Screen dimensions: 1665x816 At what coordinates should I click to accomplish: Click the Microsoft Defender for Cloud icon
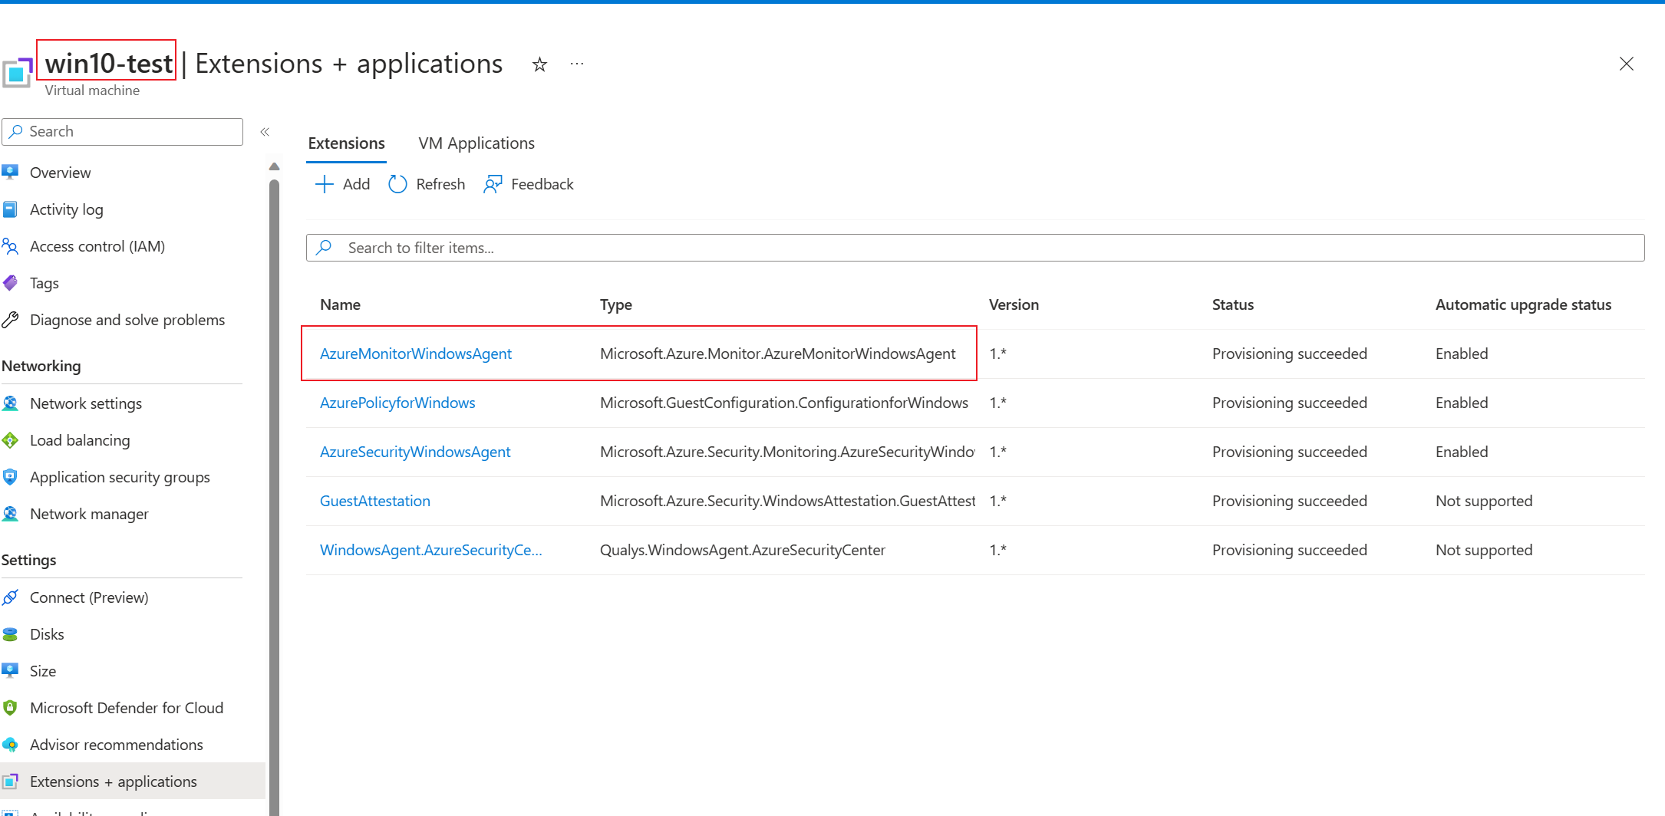10,708
